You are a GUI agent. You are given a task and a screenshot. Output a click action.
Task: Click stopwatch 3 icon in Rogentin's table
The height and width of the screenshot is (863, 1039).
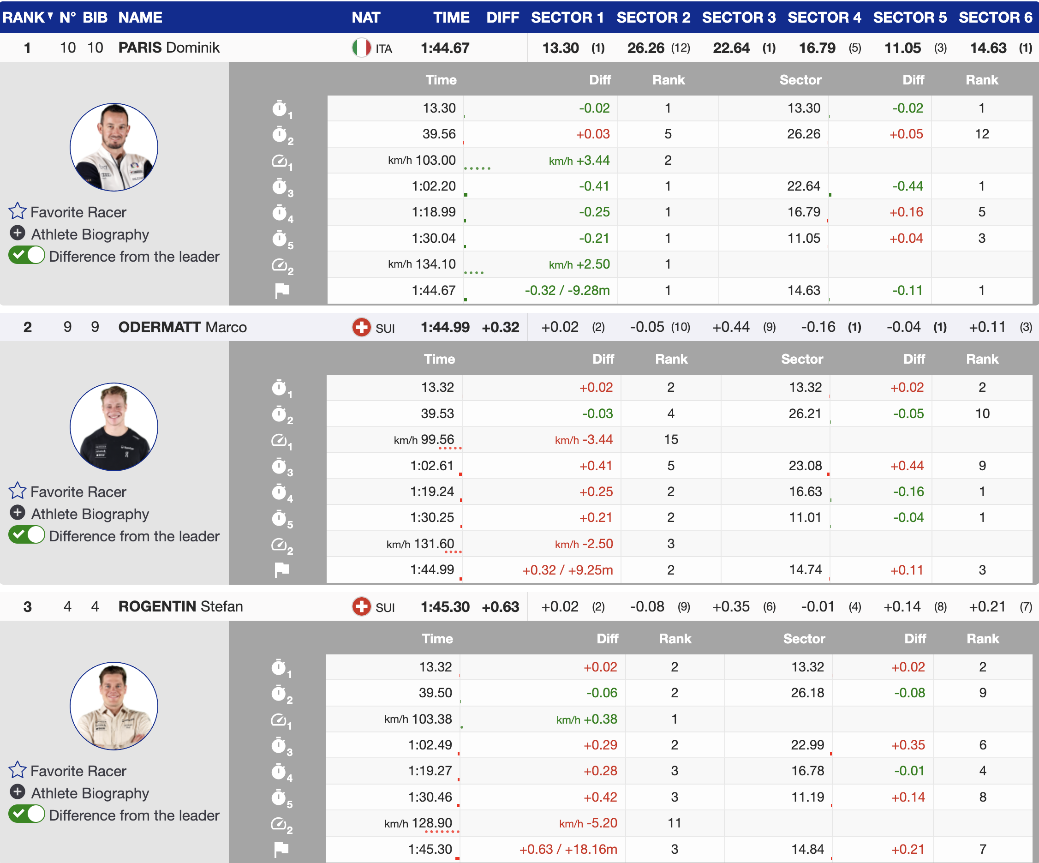(280, 745)
